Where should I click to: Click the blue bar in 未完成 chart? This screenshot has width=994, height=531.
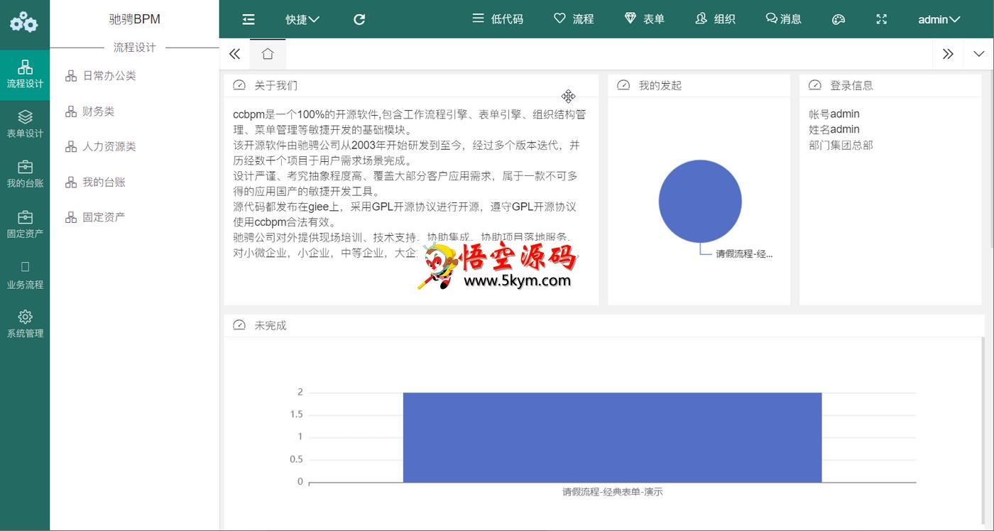click(x=612, y=437)
